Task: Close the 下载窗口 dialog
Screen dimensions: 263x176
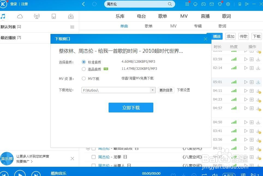Action: click(x=205, y=39)
